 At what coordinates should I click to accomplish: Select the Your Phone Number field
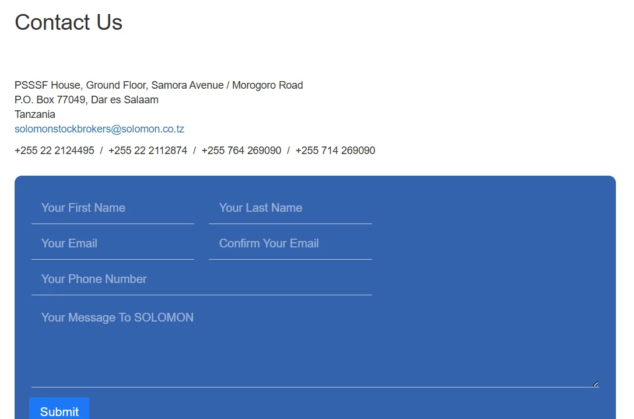pos(201,280)
